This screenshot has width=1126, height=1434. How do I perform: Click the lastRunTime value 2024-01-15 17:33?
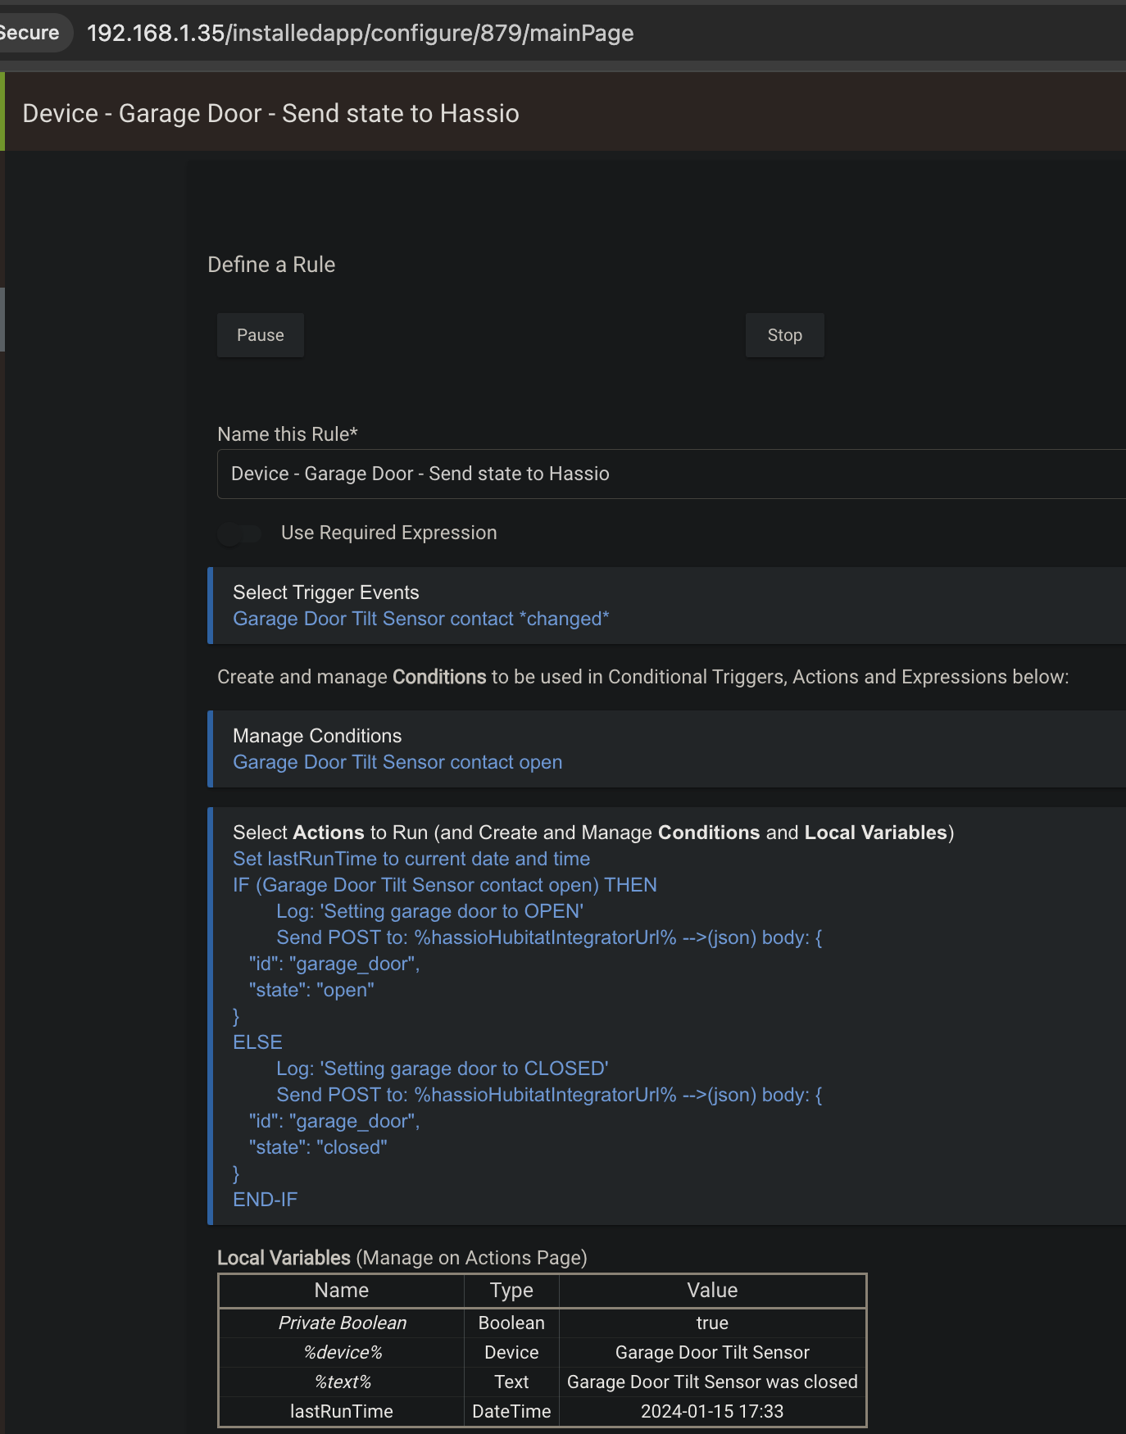(711, 1411)
